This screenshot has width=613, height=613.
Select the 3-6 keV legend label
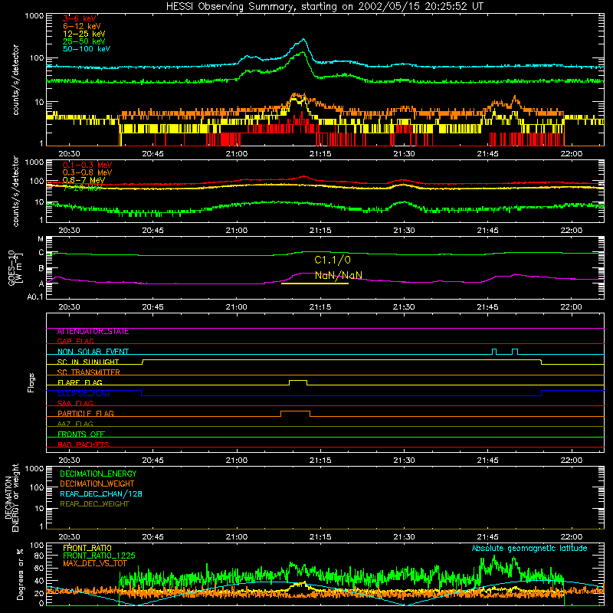point(80,18)
